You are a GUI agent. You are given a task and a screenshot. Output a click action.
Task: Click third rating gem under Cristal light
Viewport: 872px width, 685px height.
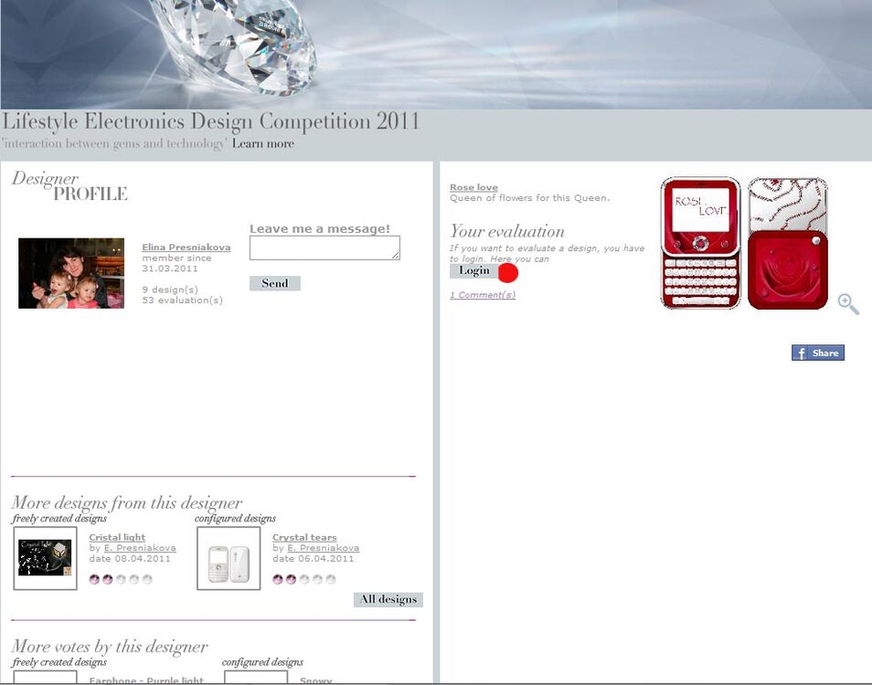[x=121, y=579]
